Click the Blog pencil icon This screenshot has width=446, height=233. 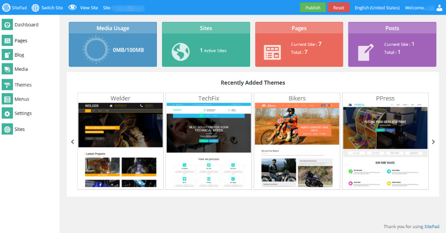pyautogui.click(x=7, y=55)
